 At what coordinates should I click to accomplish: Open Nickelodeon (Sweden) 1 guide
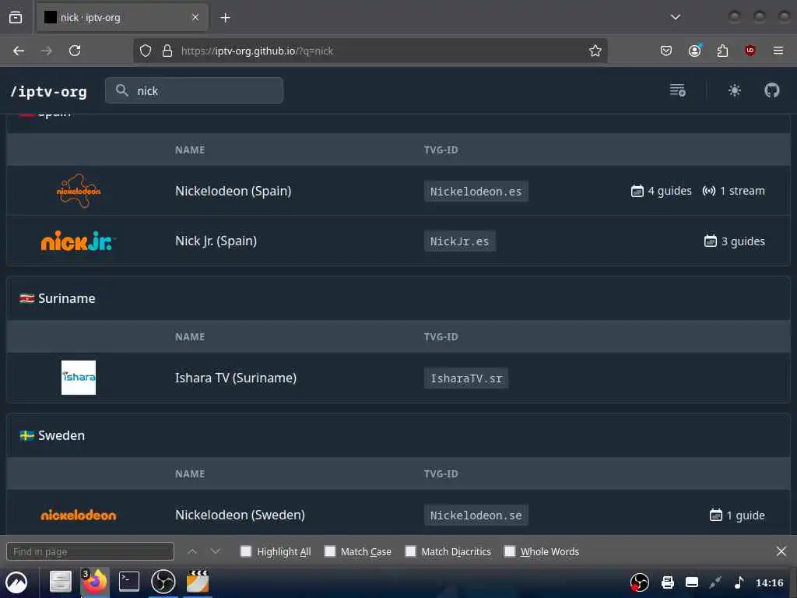737,515
